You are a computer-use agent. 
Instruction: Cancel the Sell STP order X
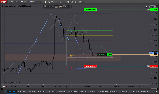point(148,66)
